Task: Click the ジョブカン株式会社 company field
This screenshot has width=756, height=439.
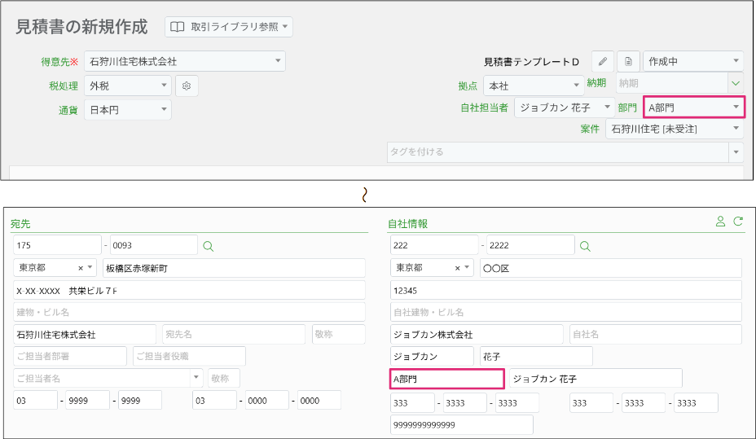Action: point(477,335)
